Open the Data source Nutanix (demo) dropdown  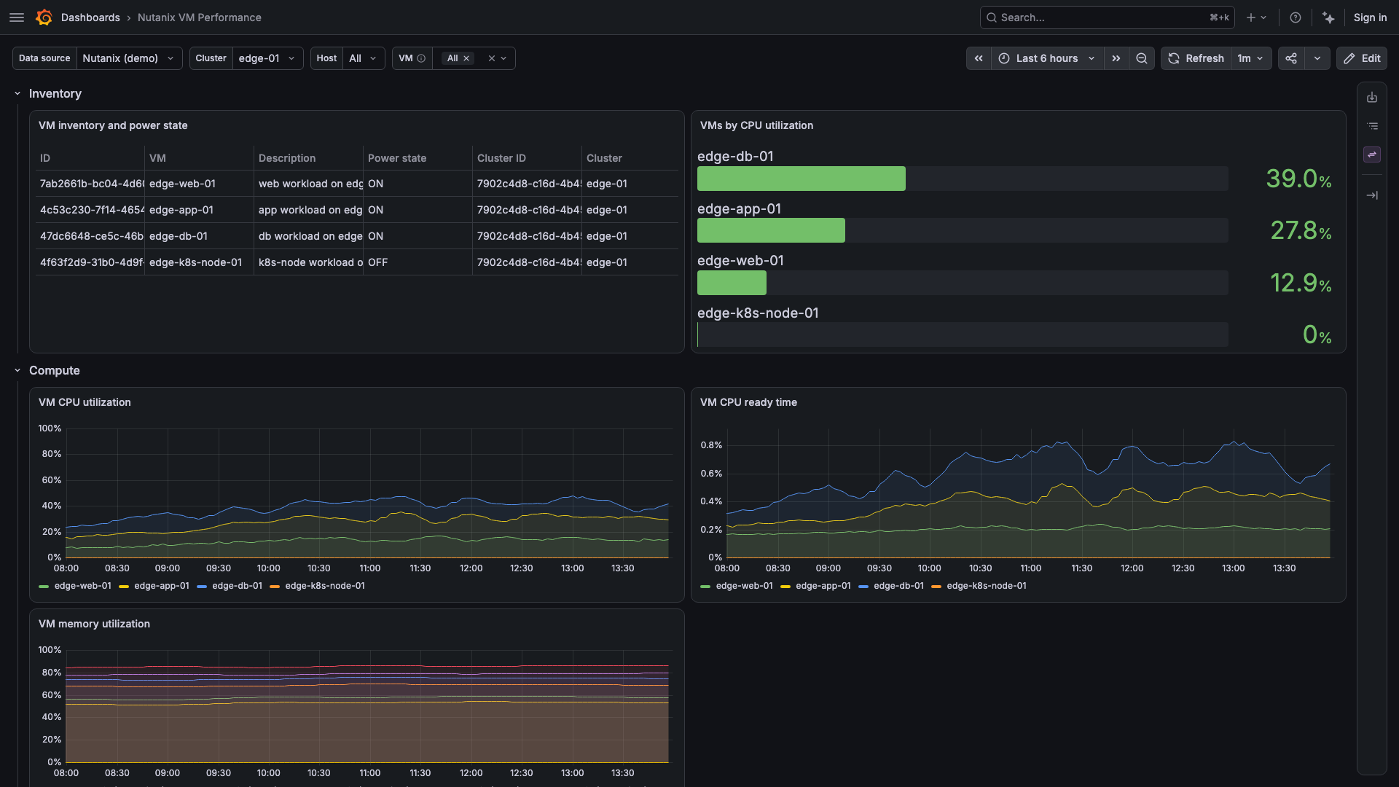[129, 58]
